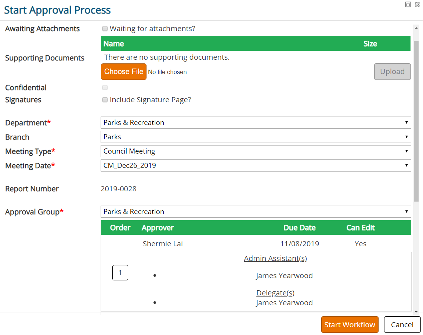This screenshot has width=423, height=335.
Task: Click the Choose File button
Action: (123, 71)
